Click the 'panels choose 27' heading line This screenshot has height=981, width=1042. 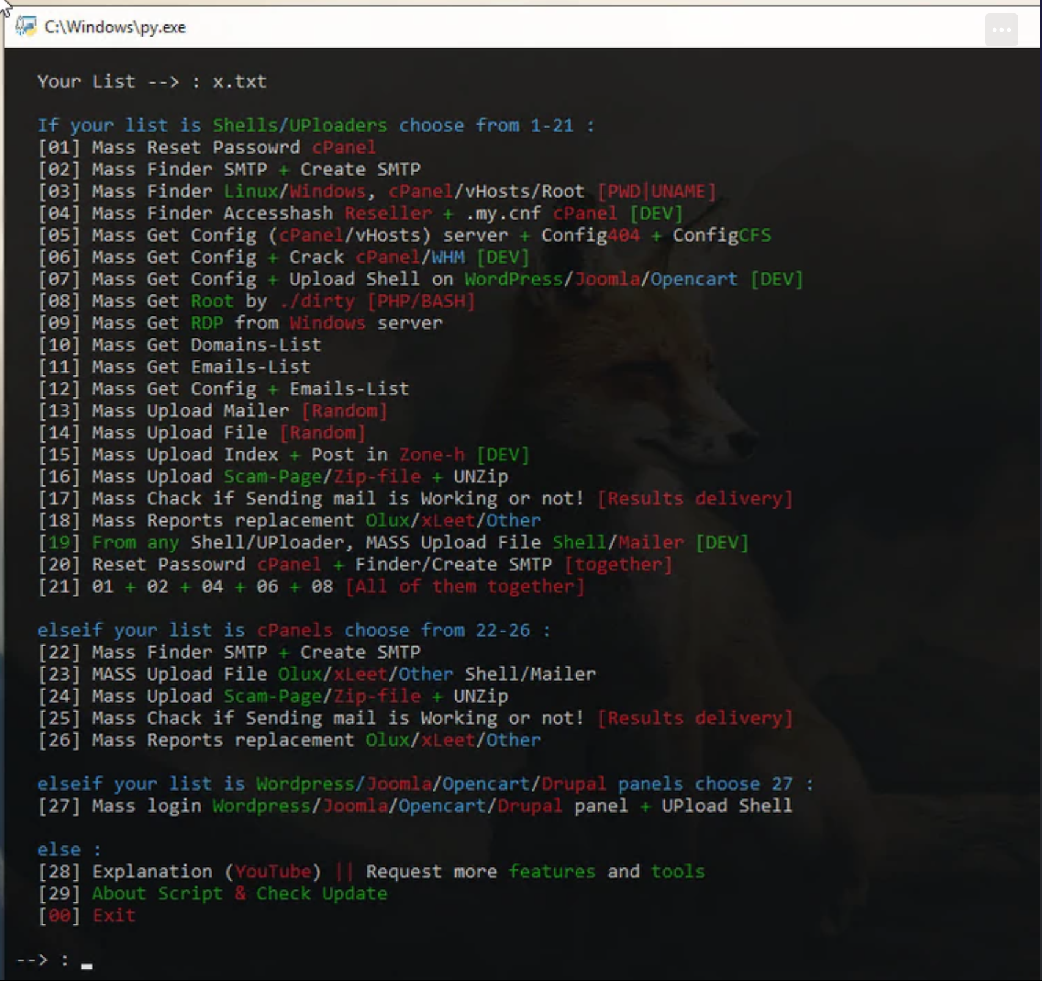click(425, 784)
